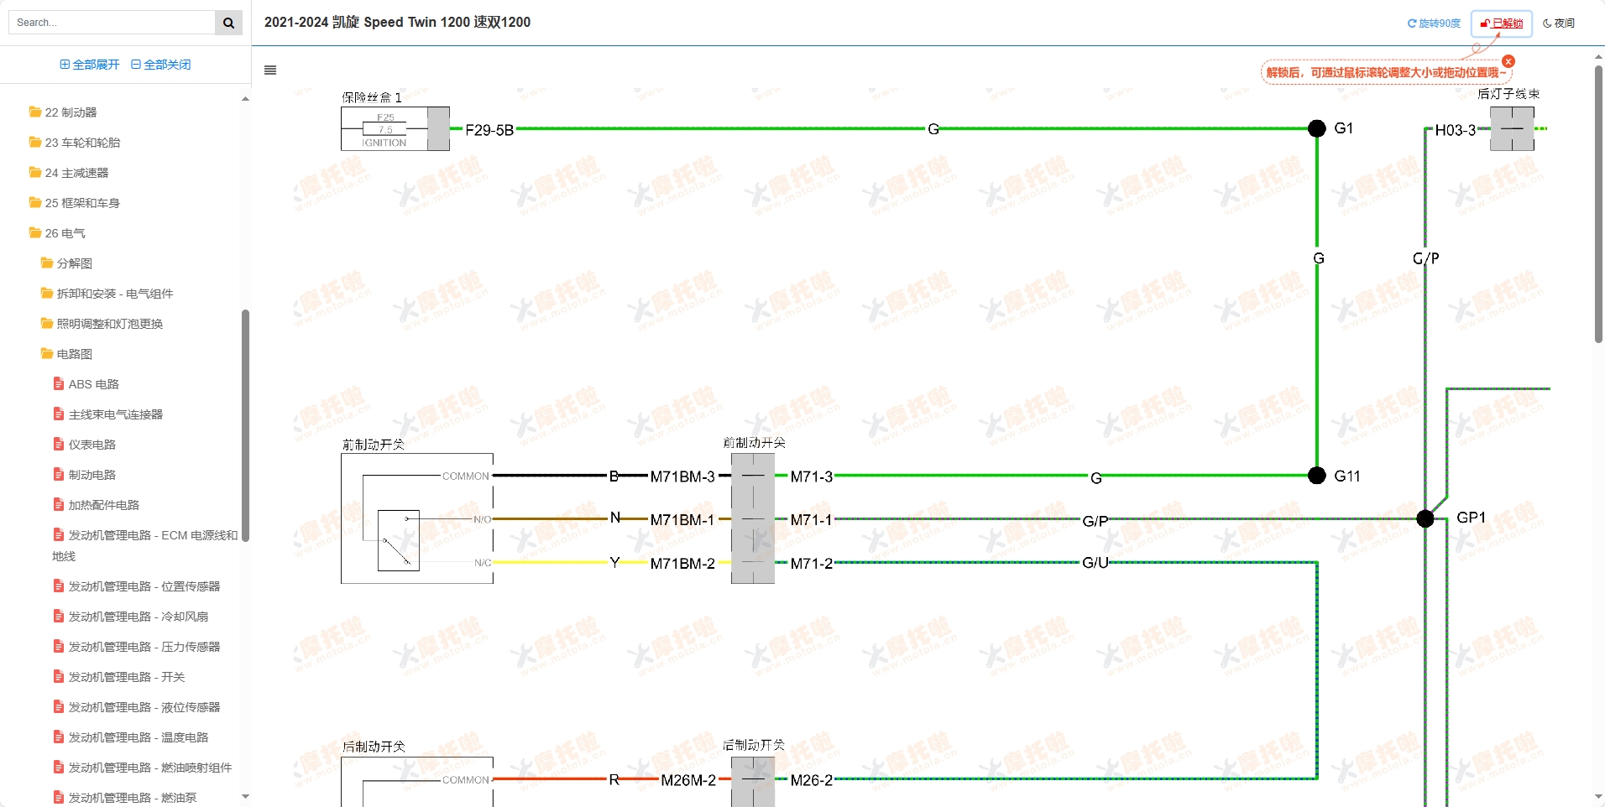The height and width of the screenshot is (807, 1605).
Task: Rotate diagram with 旋转90度
Action: [x=1434, y=23]
